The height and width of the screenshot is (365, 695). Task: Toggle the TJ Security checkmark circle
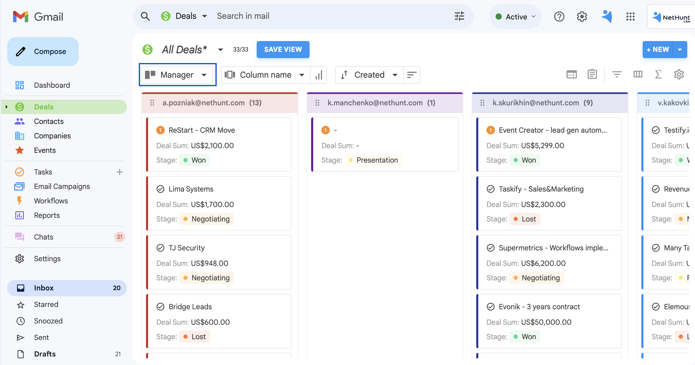coord(160,248)
